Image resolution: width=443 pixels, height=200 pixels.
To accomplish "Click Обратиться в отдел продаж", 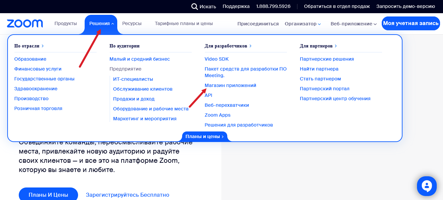I will [337, 6].
